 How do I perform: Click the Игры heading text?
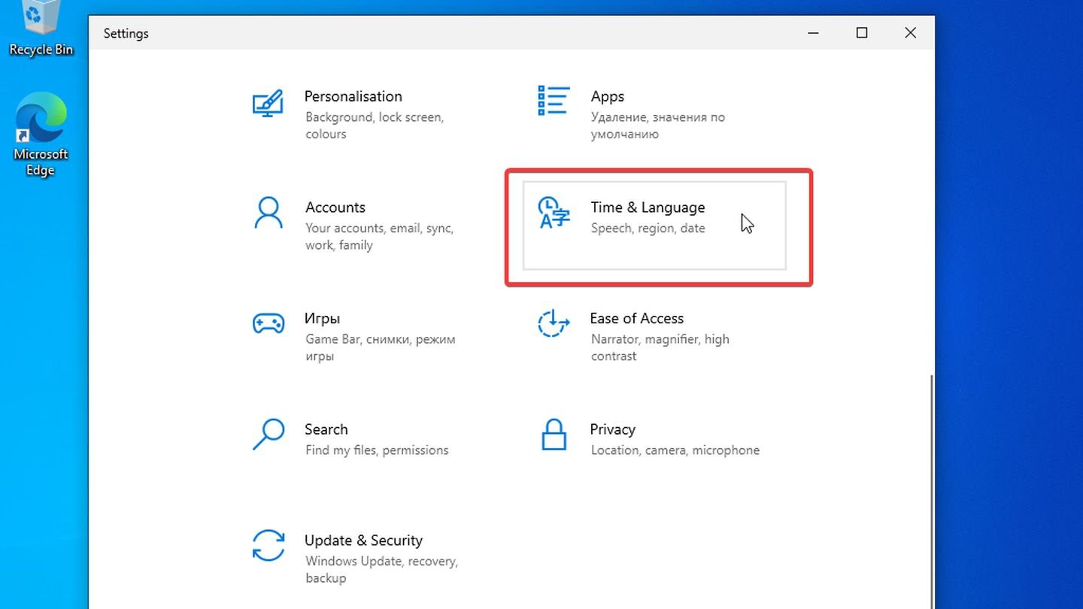[322, 318]
